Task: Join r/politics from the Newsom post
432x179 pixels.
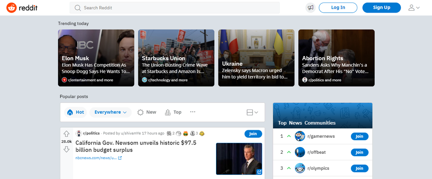Action: (253, 134)
